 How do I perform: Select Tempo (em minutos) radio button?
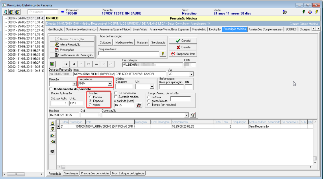pyautogui.click(x=149, y=105)
